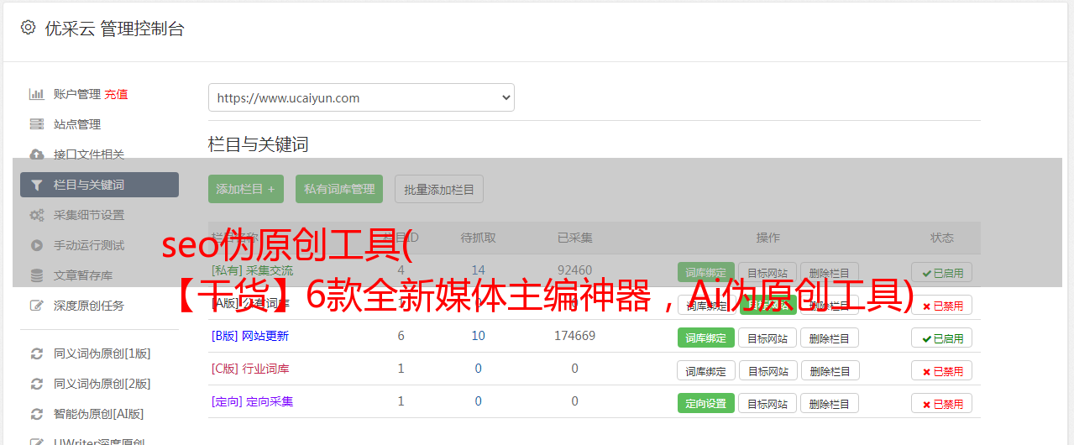Click the refresh icon for 同义词伪原创[1版]
Screen dimensions: 1074x445
(x=37, y=353)
